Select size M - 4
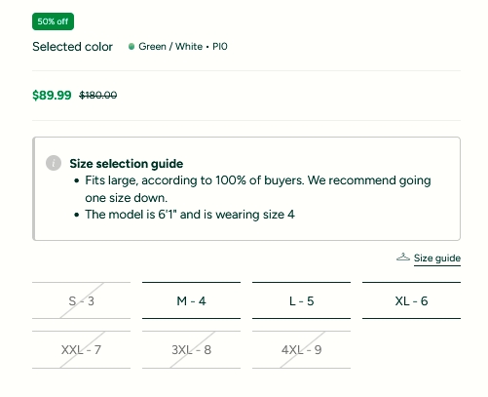 191,300
